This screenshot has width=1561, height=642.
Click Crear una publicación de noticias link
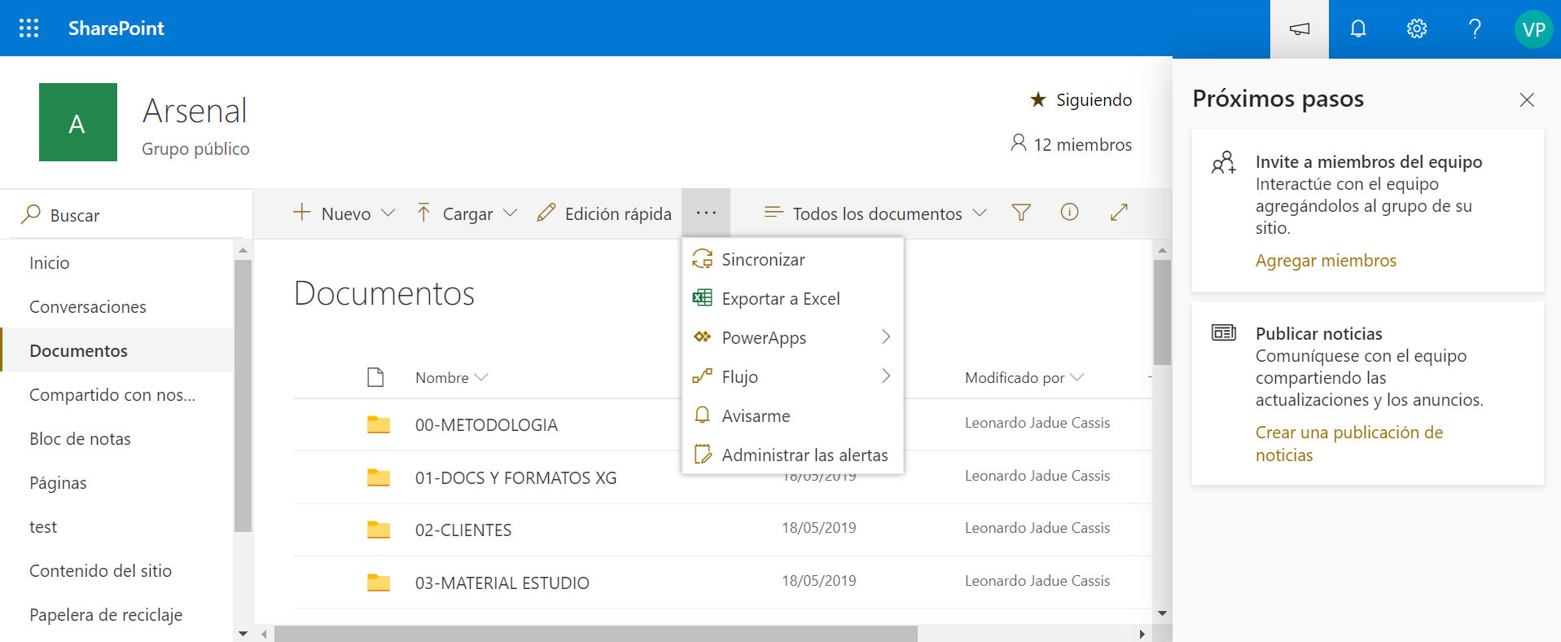click(x=1349, y=443)
